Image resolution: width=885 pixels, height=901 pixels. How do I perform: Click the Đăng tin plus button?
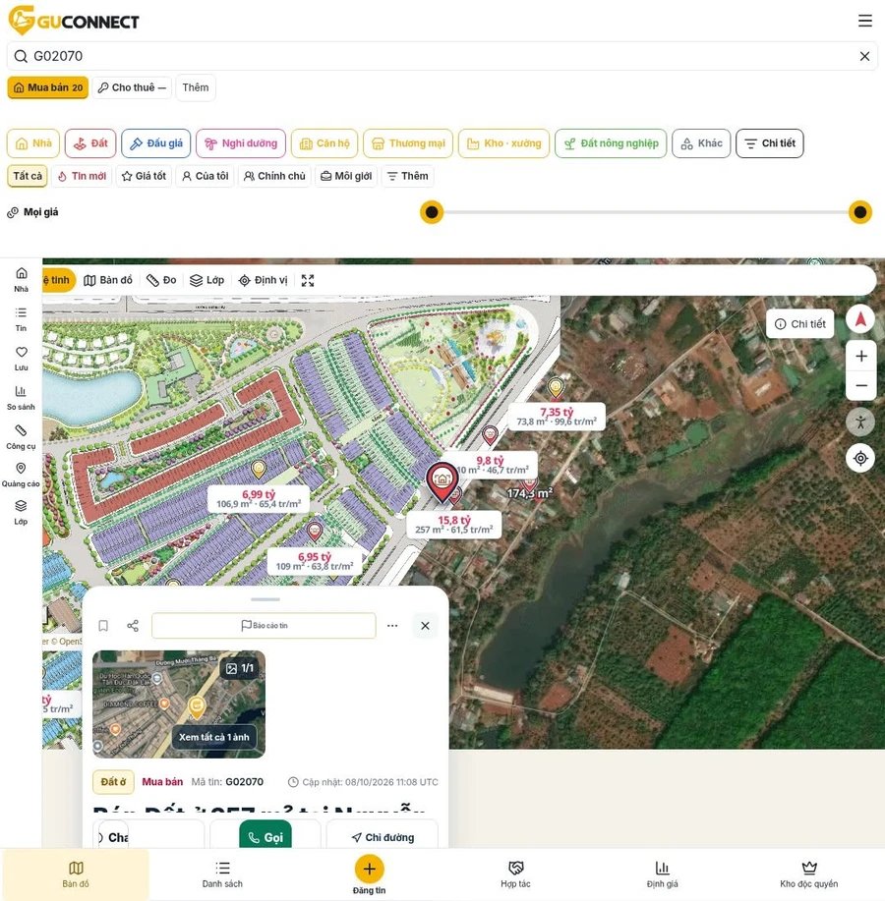[369, 869]
